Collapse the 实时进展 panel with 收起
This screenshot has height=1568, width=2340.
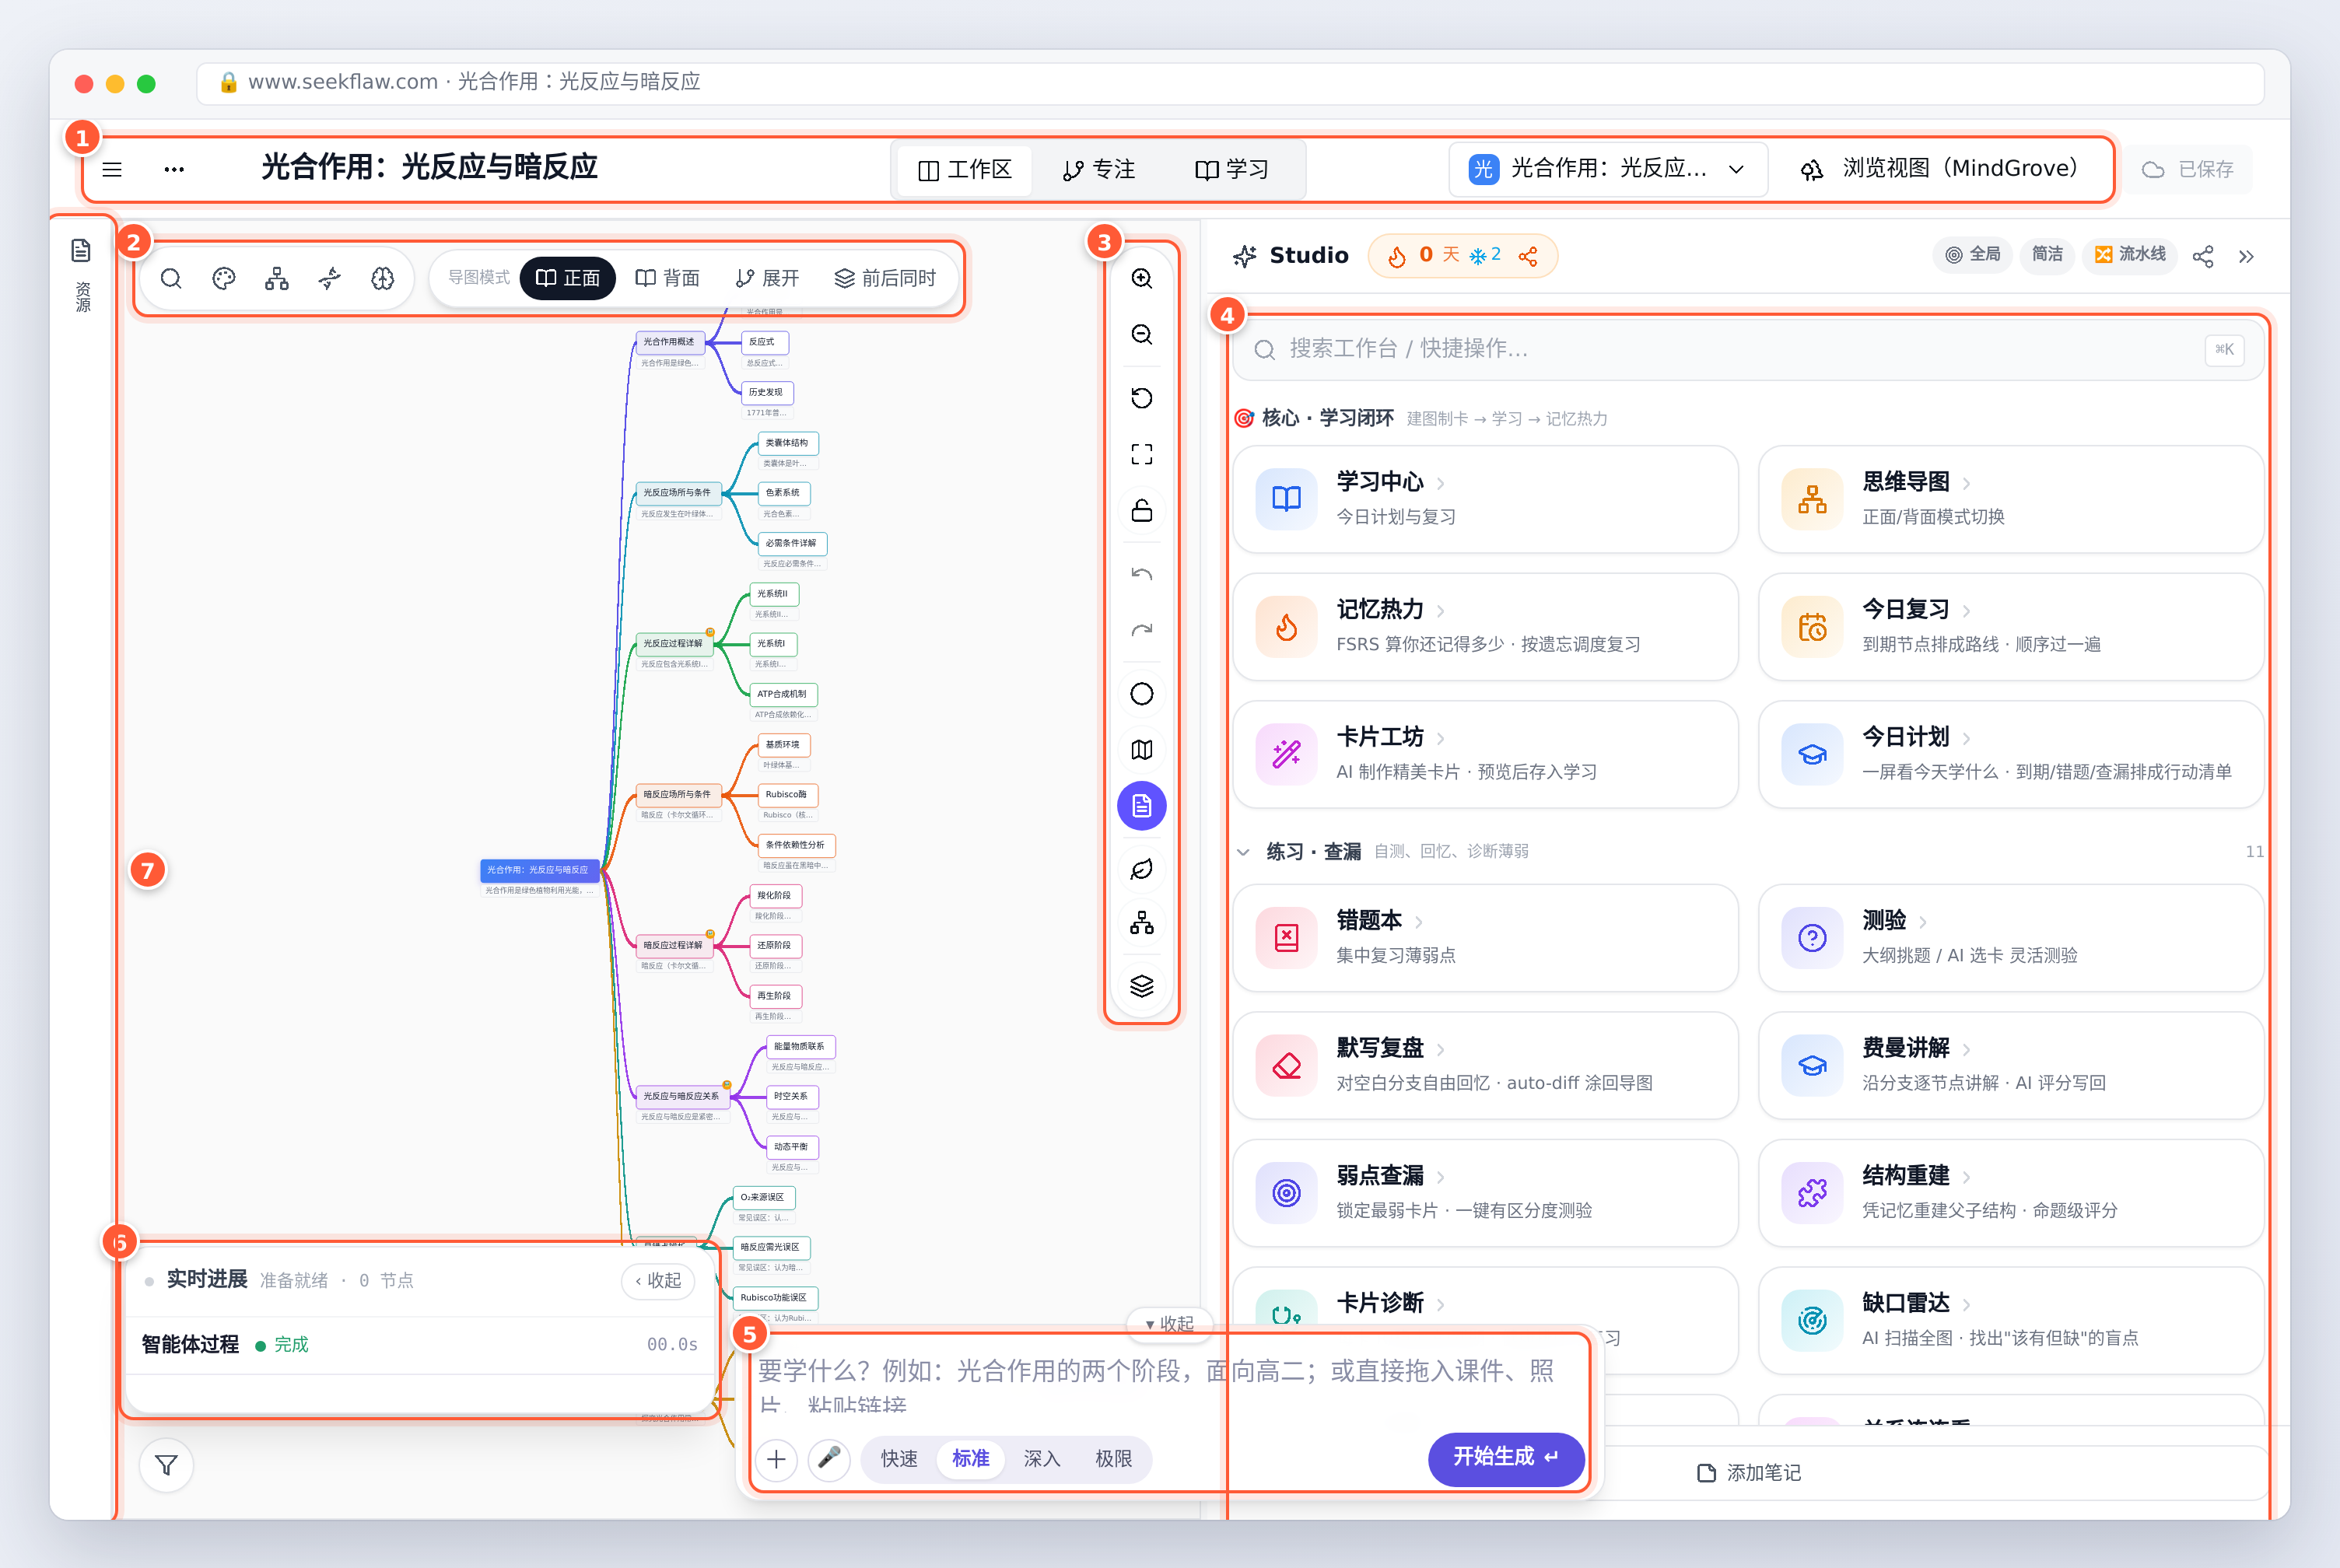[658, 1281]
